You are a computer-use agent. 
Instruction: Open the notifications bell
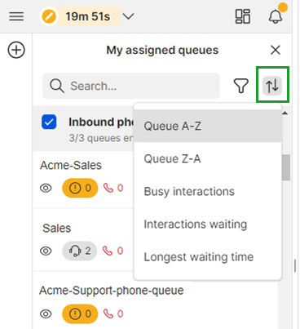[276, 16]
